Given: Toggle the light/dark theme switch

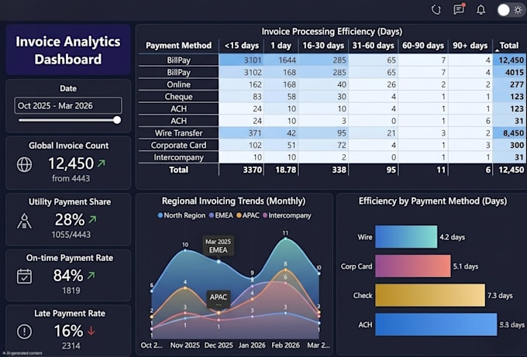Looking at the screenshot, I should coord(511,10).
